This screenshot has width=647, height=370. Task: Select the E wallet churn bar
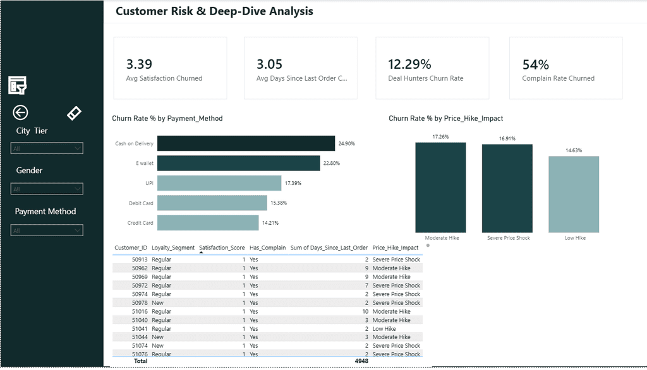click(x=238, y=164)
